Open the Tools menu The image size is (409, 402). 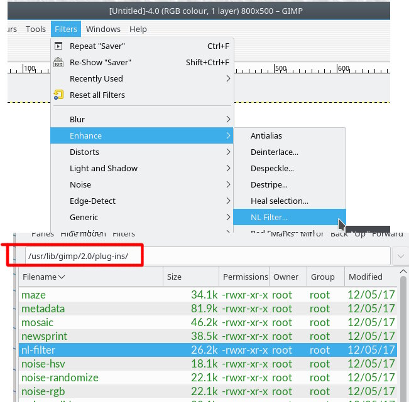point(36,29)
